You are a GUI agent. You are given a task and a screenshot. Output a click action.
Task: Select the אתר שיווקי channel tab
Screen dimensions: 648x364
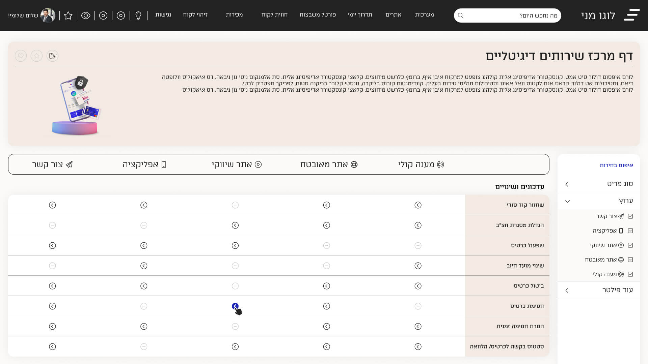(237, 164)
